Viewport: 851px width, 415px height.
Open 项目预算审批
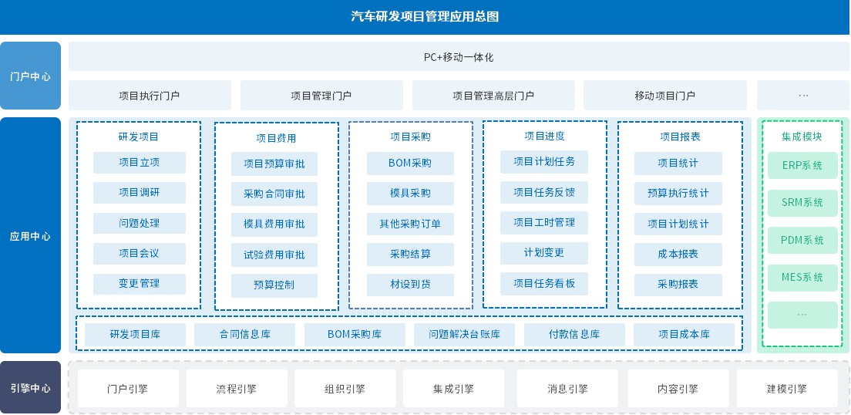(274, 164)
